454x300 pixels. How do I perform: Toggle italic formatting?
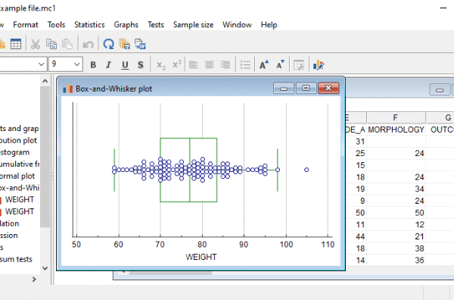[108, 64]
